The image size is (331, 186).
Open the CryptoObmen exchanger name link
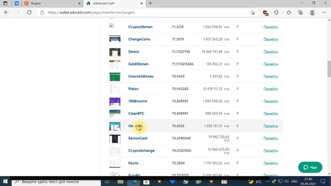point(140,27)
